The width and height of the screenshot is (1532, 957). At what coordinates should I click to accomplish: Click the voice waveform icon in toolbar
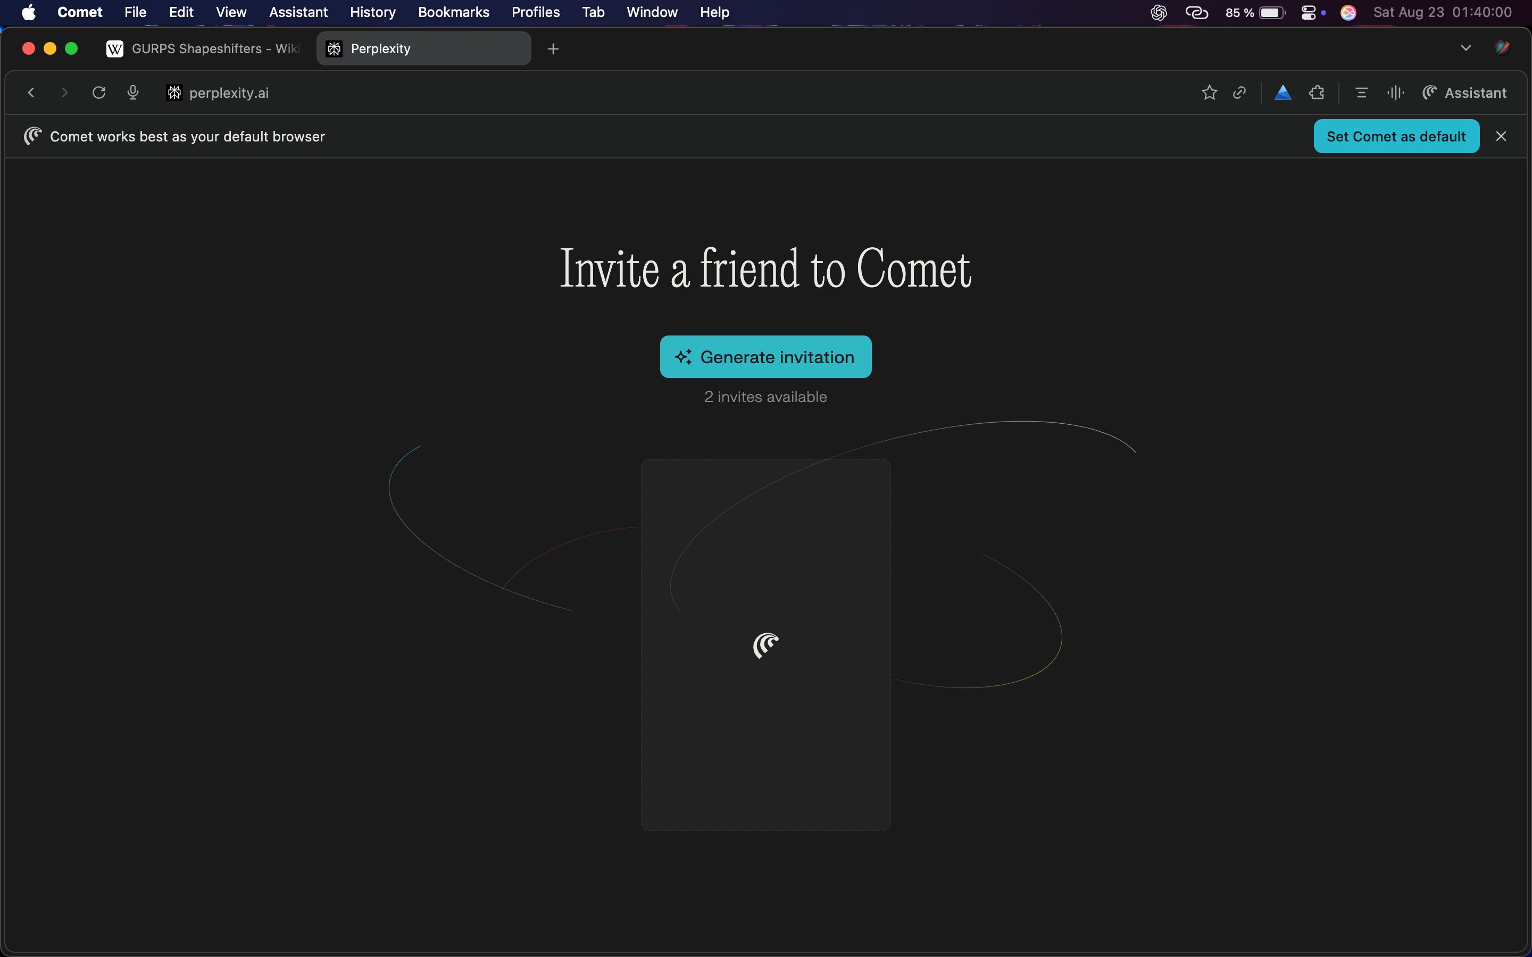(1395, 93)
